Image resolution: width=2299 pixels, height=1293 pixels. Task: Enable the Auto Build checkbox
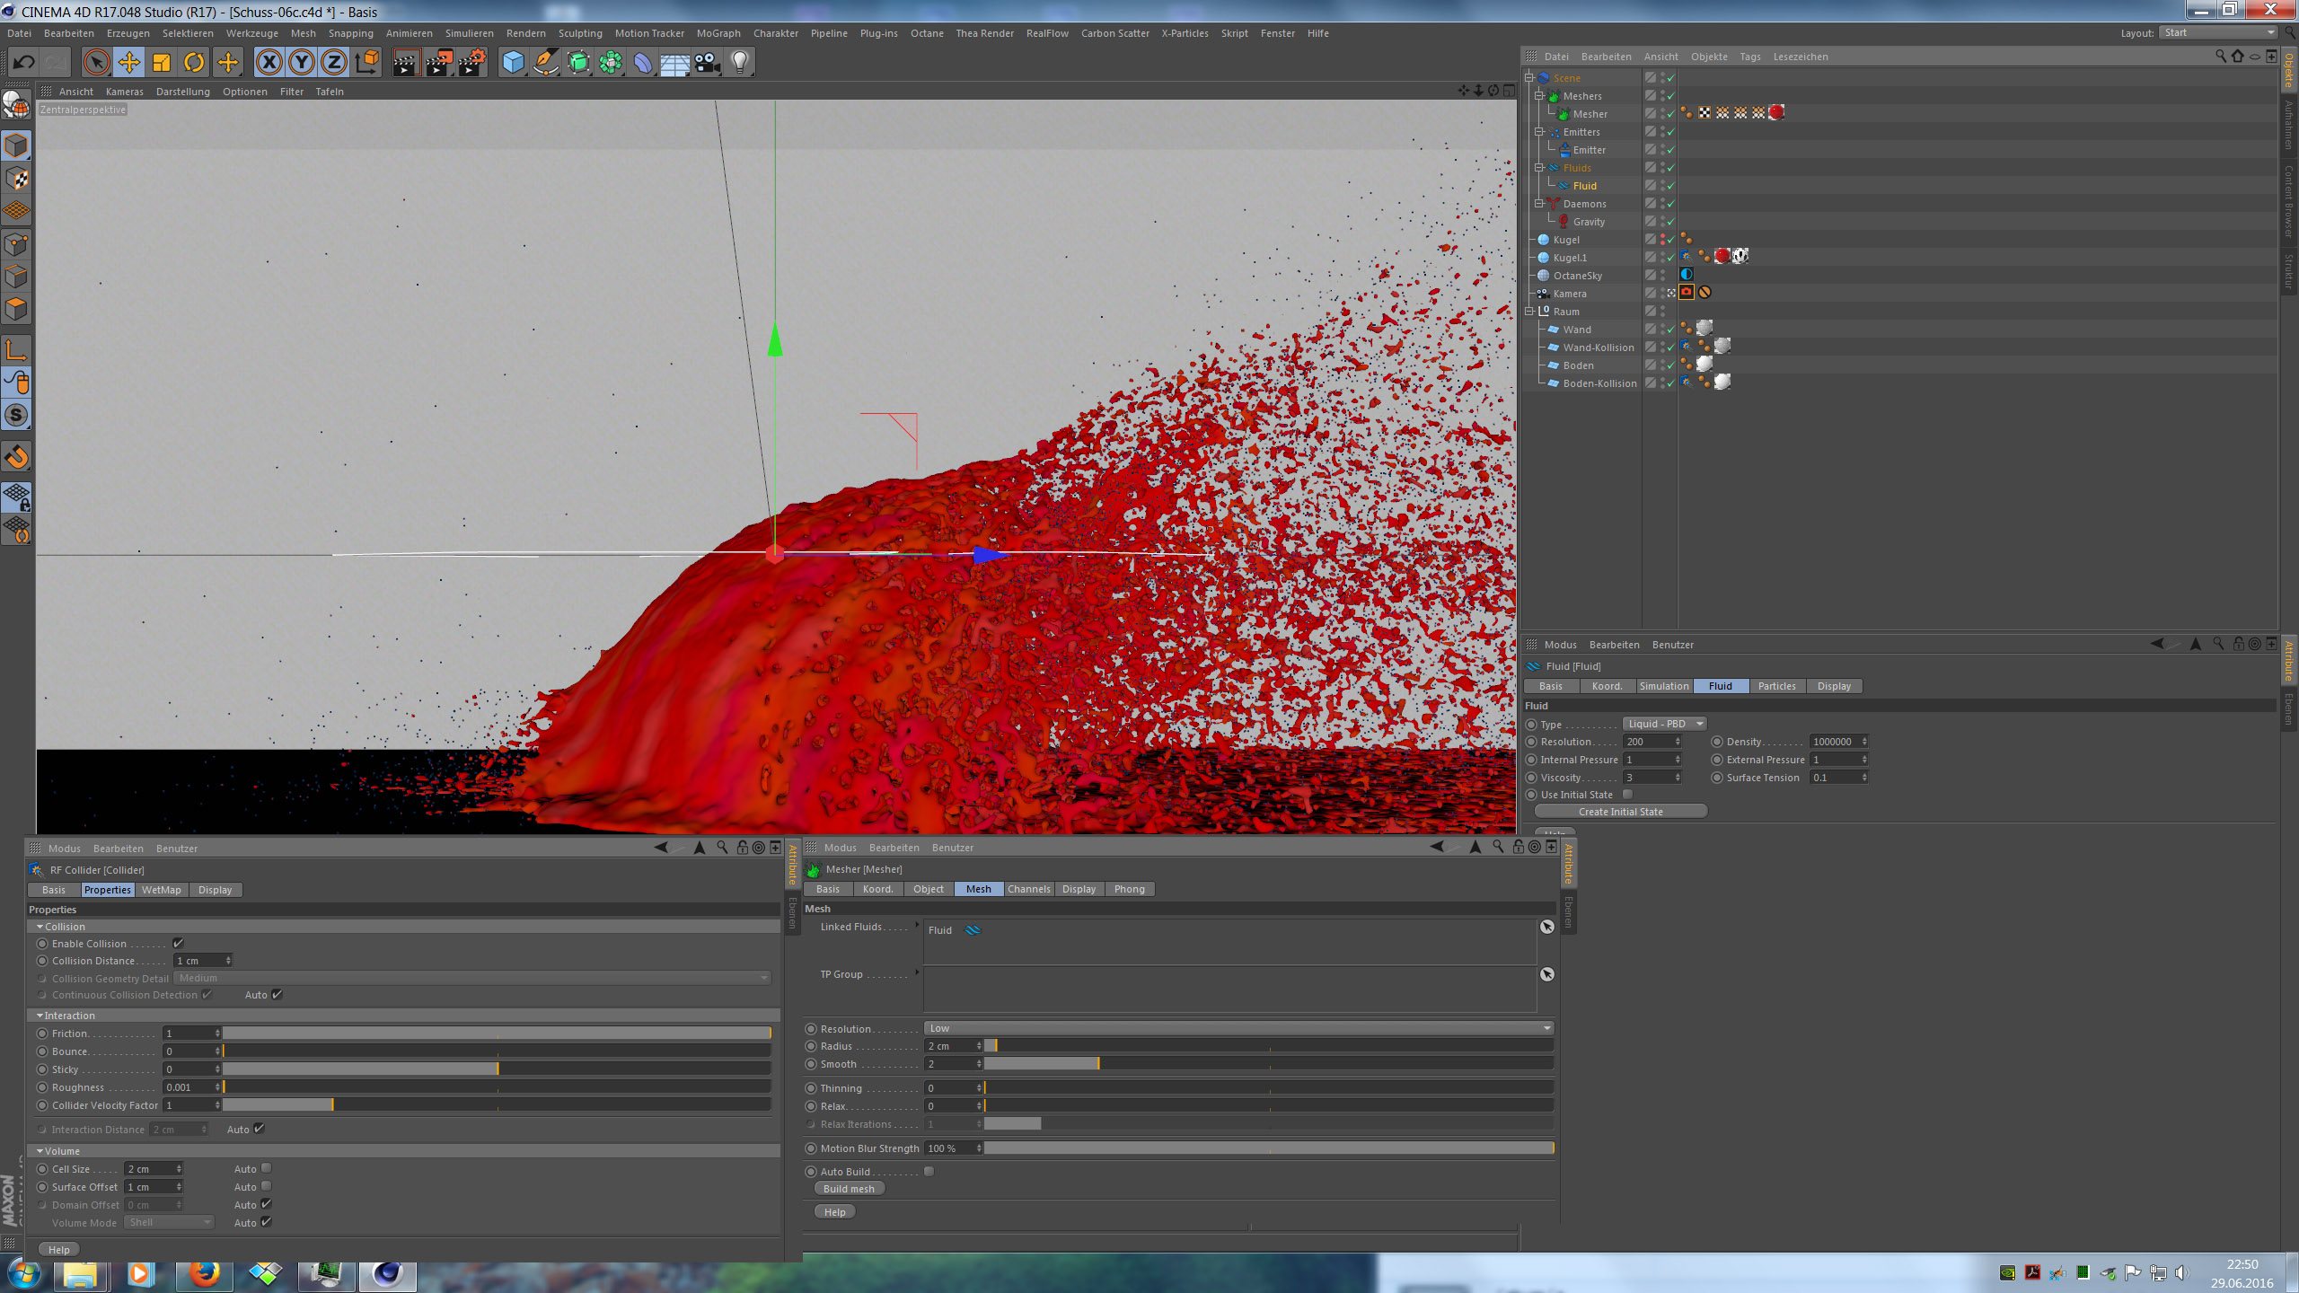click(929, 1172)
